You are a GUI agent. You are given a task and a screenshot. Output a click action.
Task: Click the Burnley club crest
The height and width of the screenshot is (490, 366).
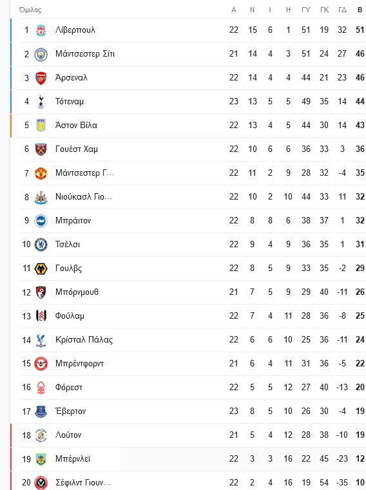click(x=41, y=459)
